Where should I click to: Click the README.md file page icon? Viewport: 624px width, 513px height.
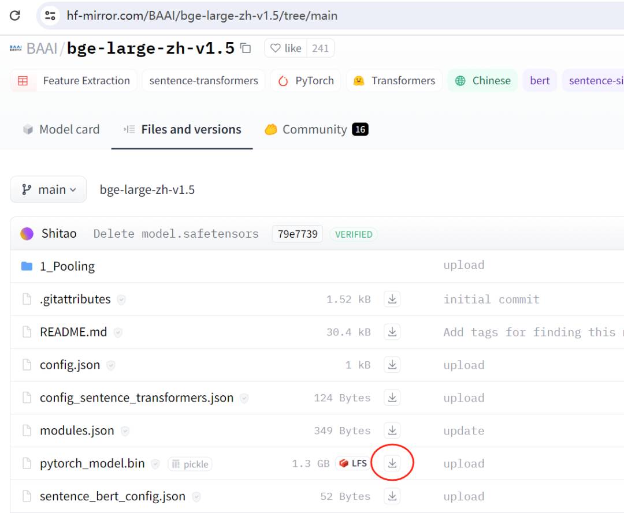(x=27, y=332)
